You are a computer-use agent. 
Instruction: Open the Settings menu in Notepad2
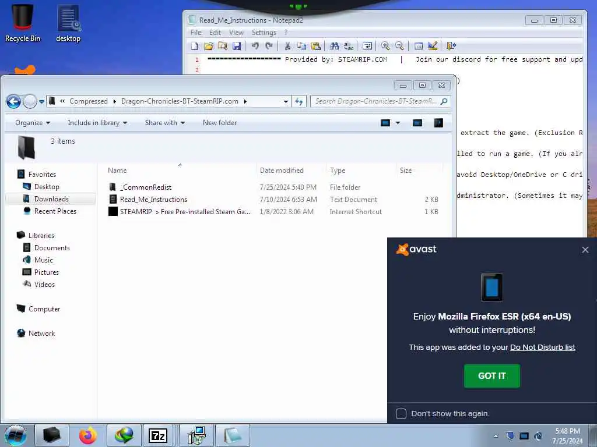tap(264, 33)
